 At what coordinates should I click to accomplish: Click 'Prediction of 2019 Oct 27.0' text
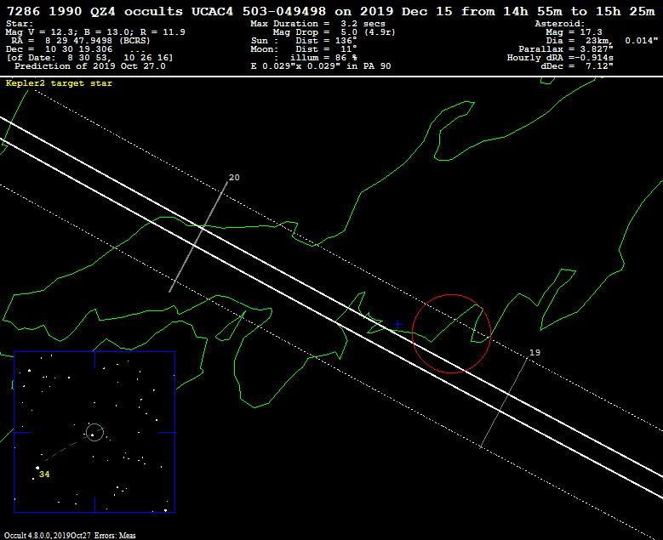[90, 66]
